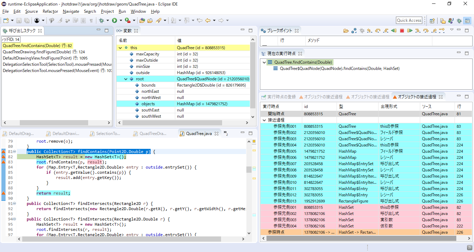
Task: Click the Forward navigation arrow icon
Action: pyautogui.click(x=221, y=20)
